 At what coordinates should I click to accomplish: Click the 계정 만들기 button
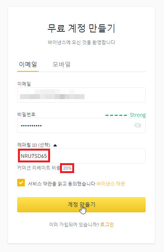pyautogui.click(x=81, y=205)
